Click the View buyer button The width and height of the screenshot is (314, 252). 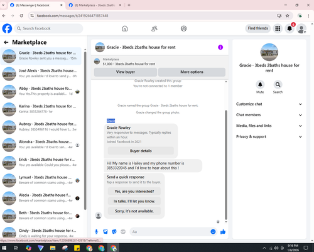click(x=126, y=72)
